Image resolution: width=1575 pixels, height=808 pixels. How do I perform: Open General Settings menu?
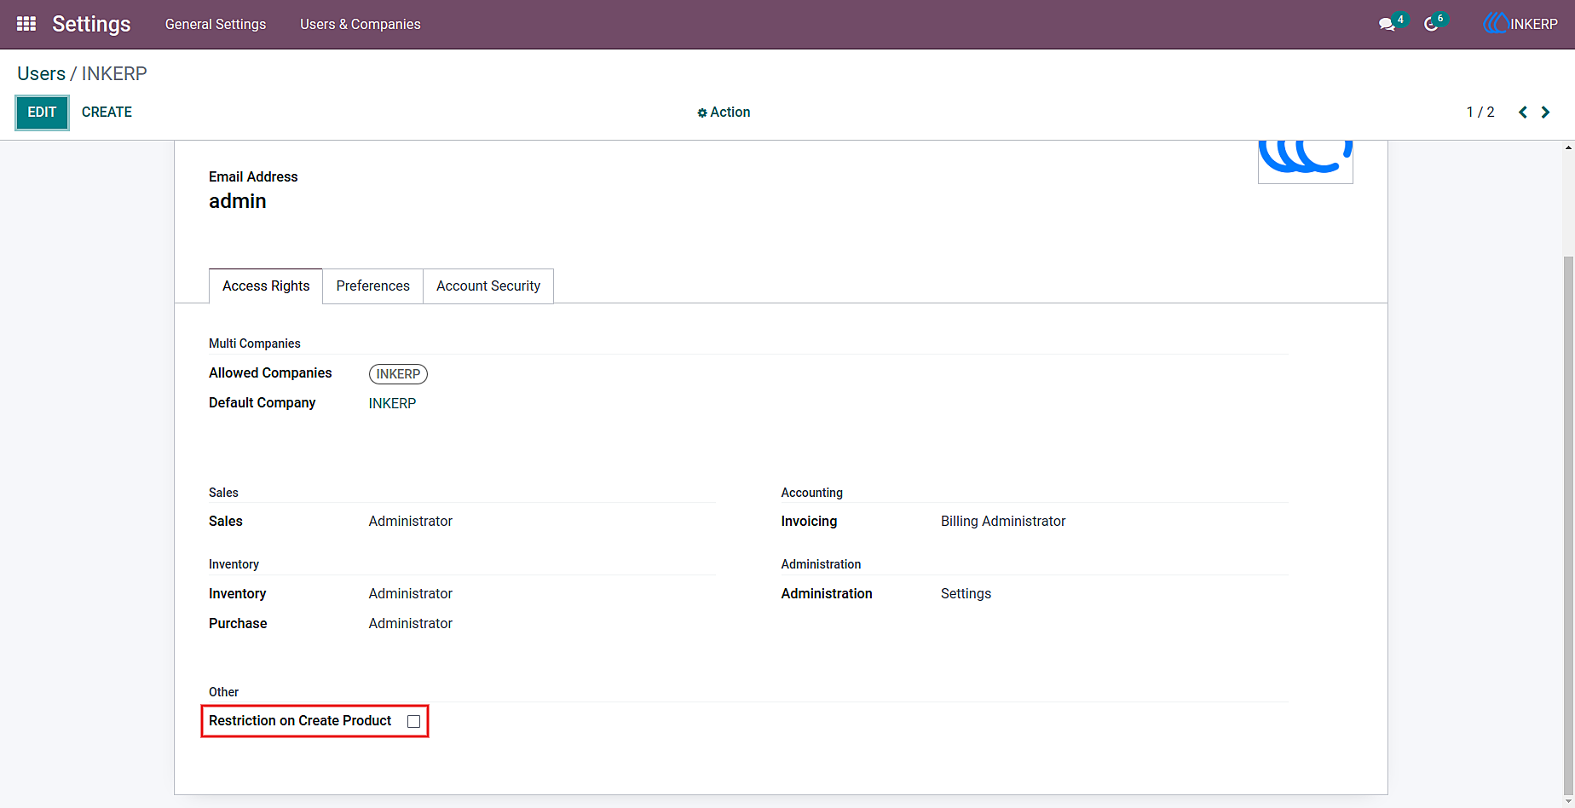point(216,24)
